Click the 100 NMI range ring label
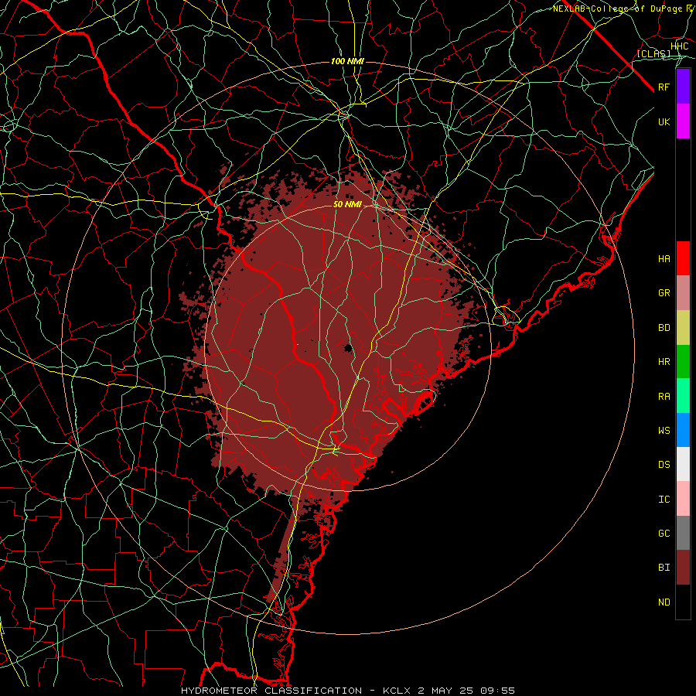This screenshot has width=696, height=696. pos(347,61)
